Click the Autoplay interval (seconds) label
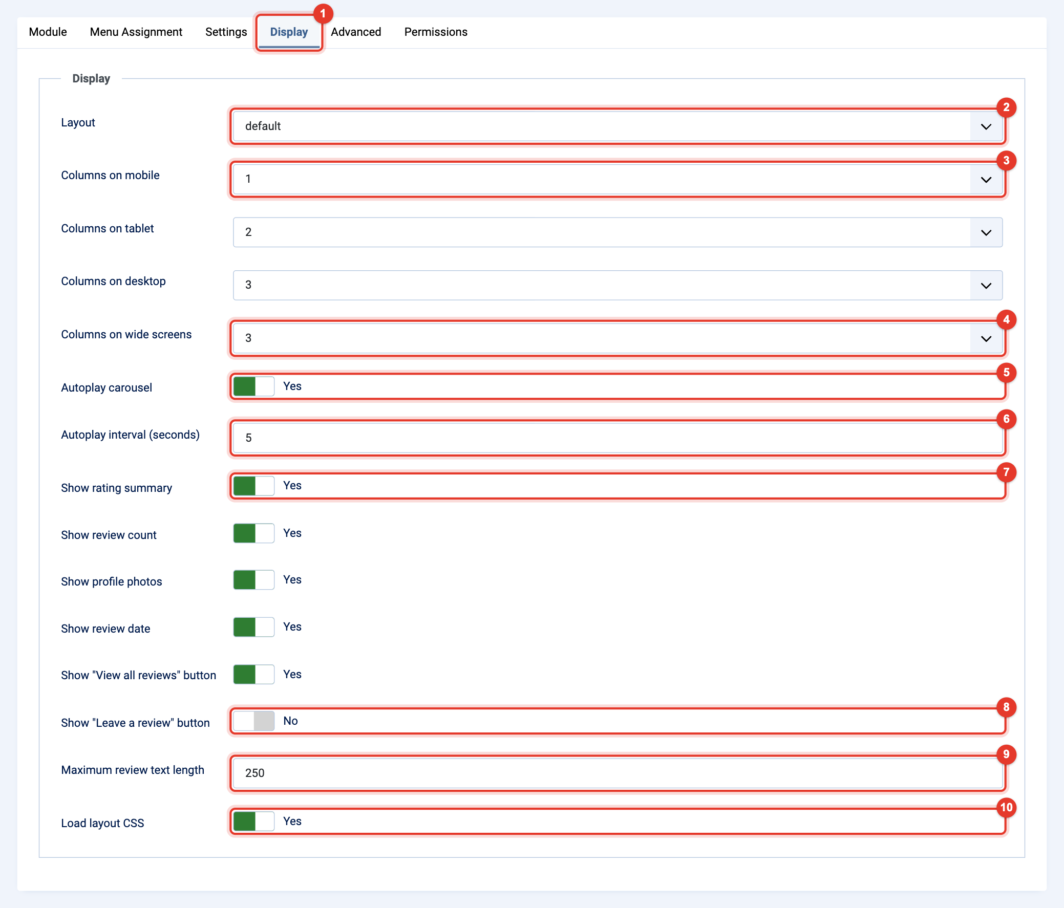1064x908 pixels. [130, 435]
